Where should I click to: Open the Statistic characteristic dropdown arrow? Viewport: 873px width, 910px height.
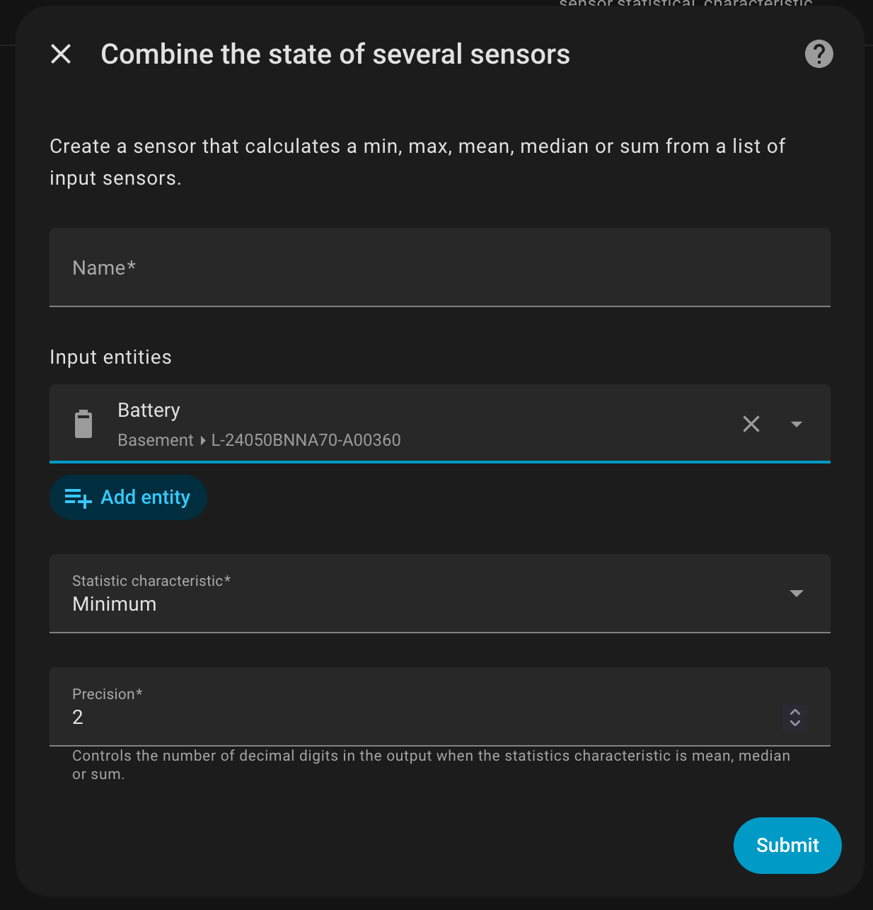[797, 593]
